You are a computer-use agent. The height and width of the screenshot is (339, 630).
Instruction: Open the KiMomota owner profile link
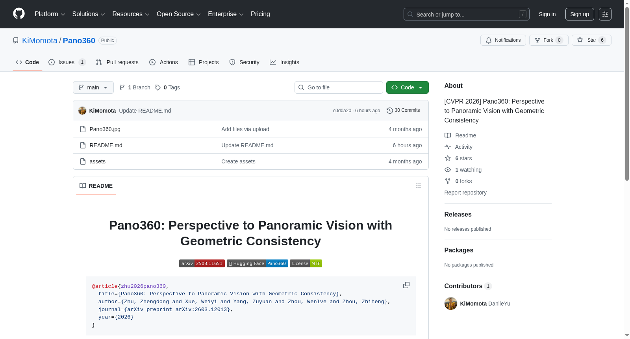tap(40, 41)
